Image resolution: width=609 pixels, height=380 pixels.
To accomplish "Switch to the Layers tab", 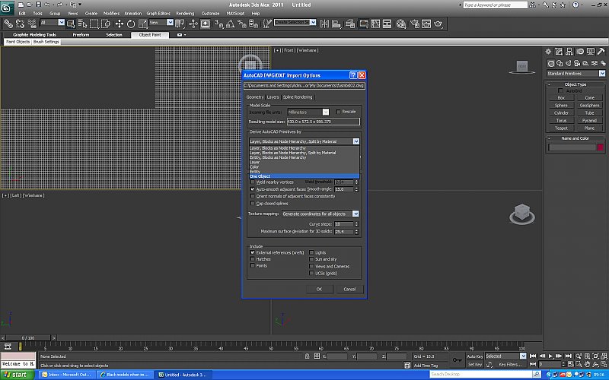I will click(x=273, y=97).
